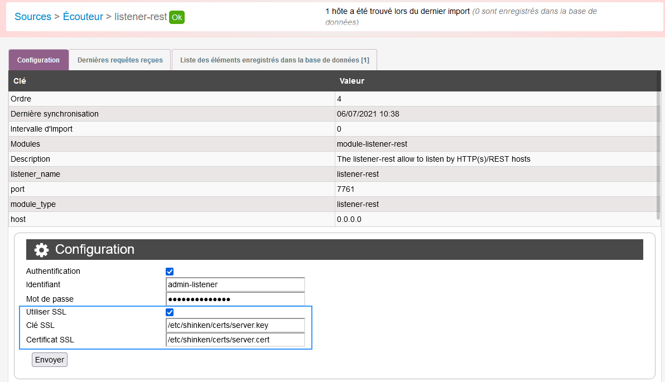Switch to Dernières requêtes reçues tab
Screen dimensions: 665x382
click(120, 60)
